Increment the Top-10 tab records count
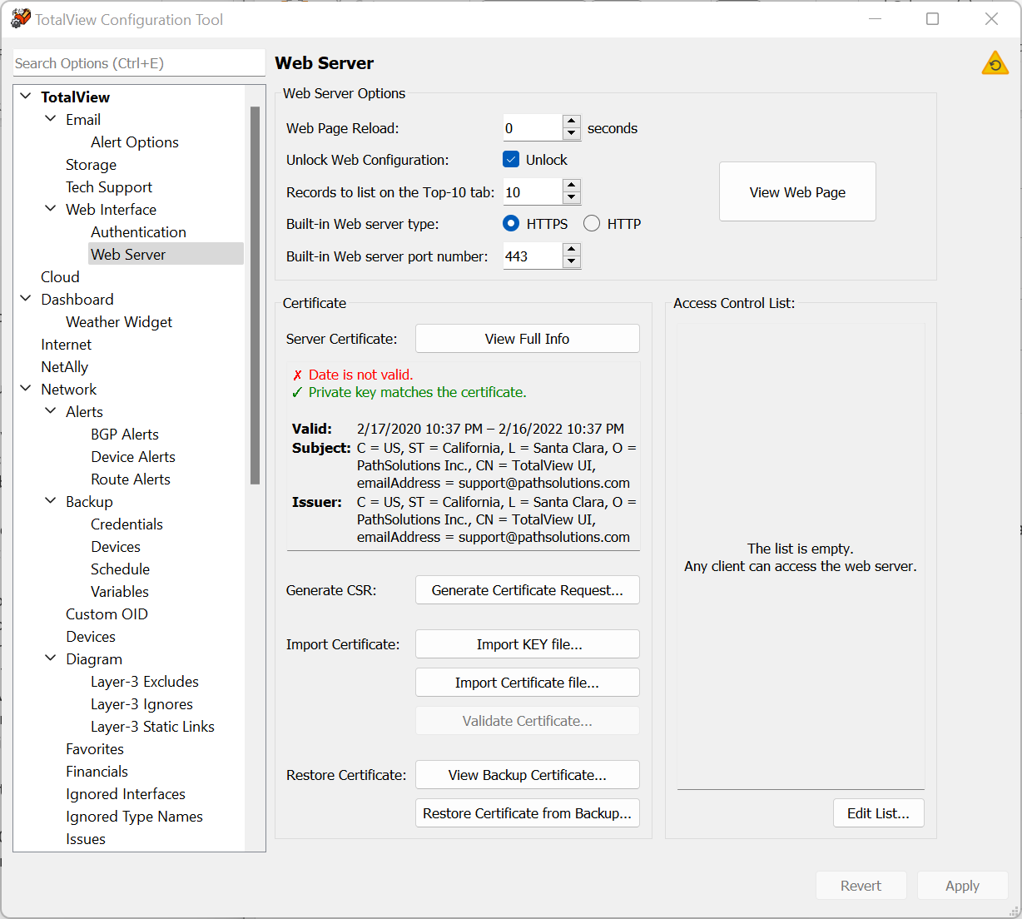The width and height of the screenshot is (1022, 919). (571, 186)
